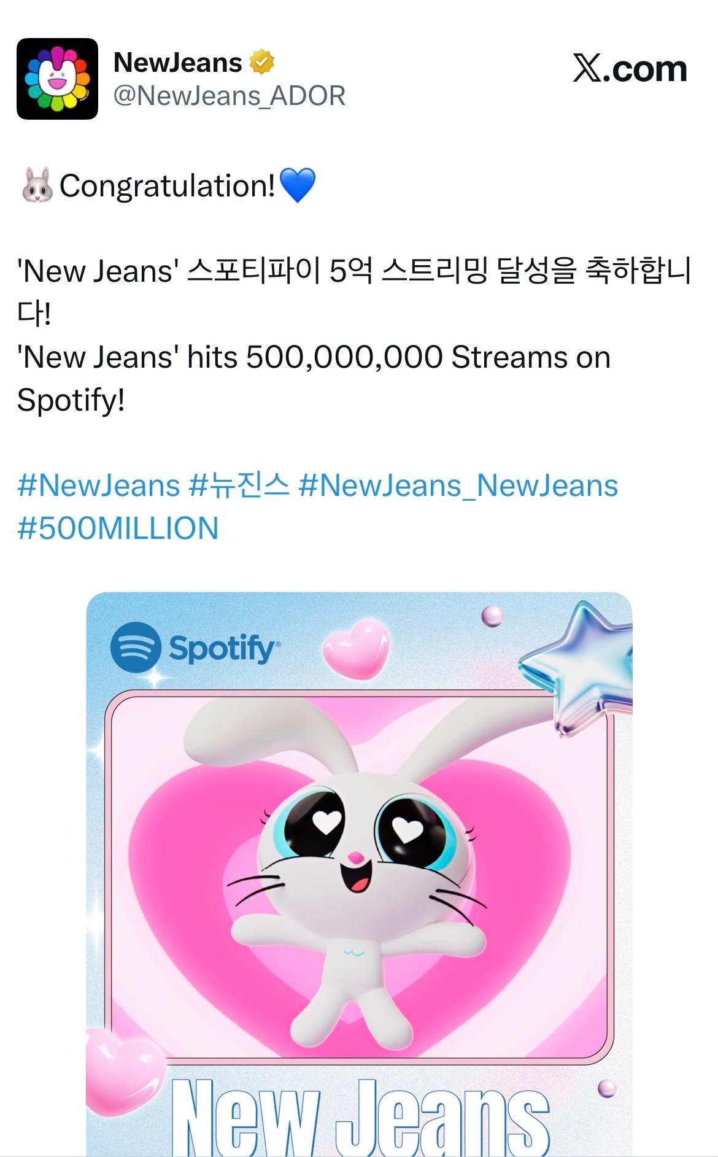Viewport: 718px width, 1157px height.
Task: Open the #NewJeans hashtag
Action: point(99,486)
